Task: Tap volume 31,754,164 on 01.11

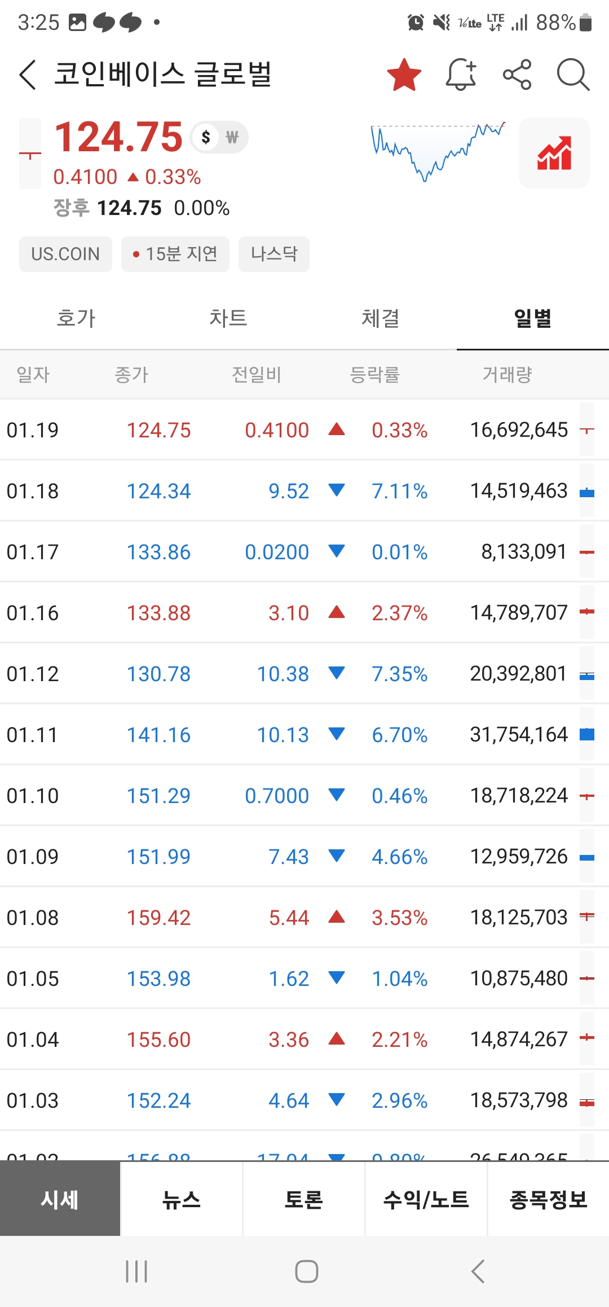Action: pyautogui.click(x=519, y=735)
